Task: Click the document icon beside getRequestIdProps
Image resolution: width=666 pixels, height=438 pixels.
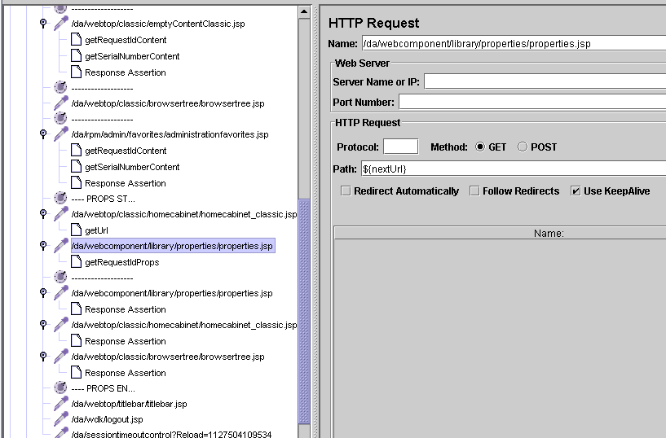Action: pyautogui.click(x=76, y=261)
